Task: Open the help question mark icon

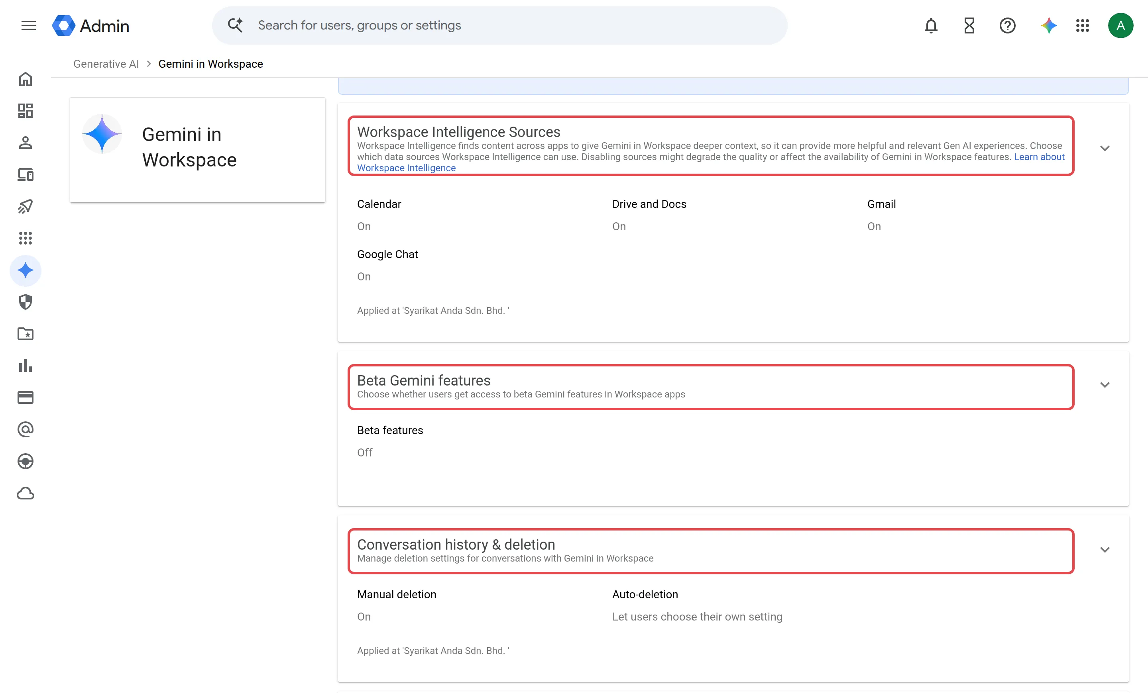Action: 1007,25
